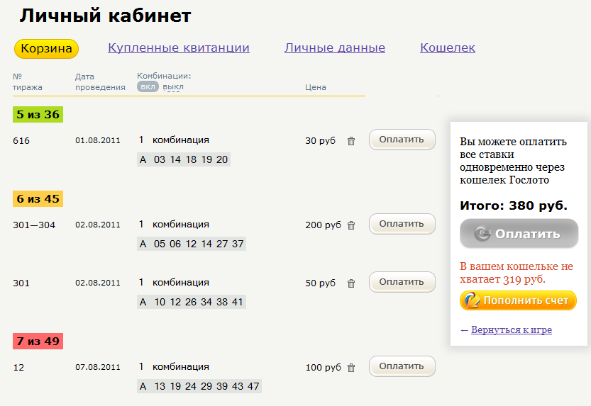Image resolution: width=591 pixels, height=406 pixels.
Task: Select the green 5 из 36 lottery label
Action: point(38,114)
